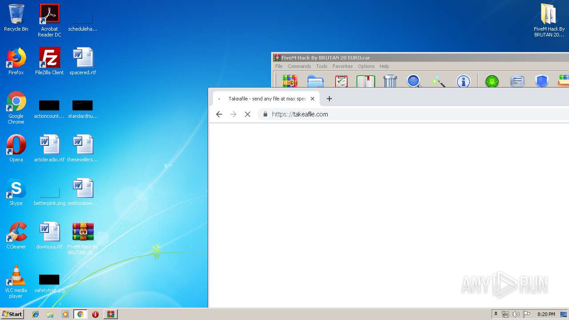
Task: Select Acrobat Reader DC shortcut
Action: coord(49,20)
